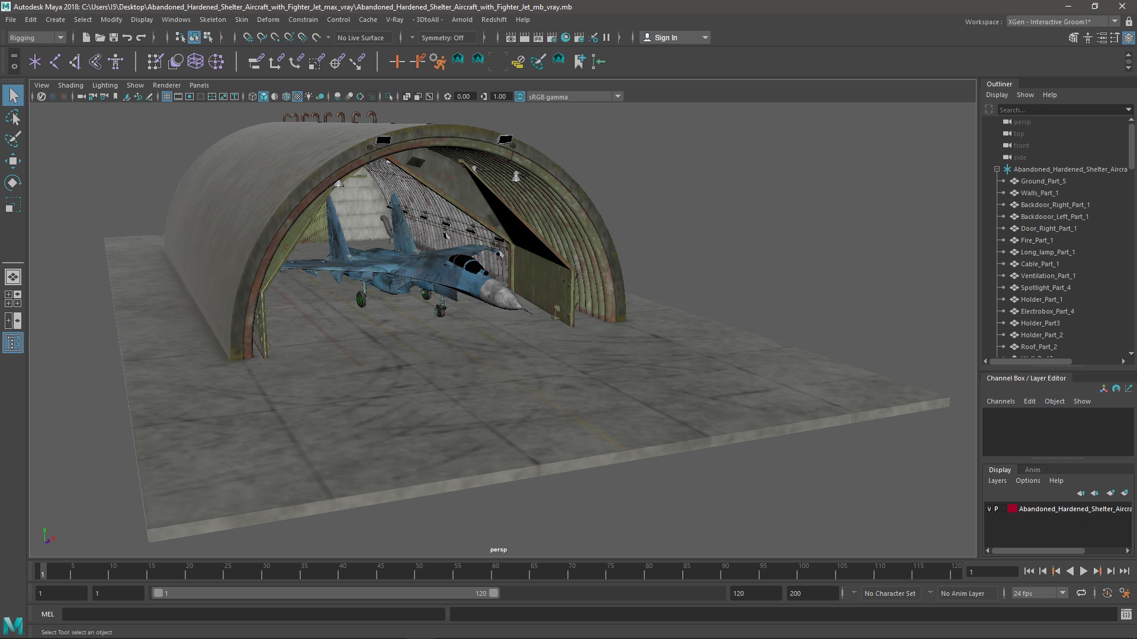This screenshot has width=1137, height=639.
Task: Collapse the Abandoned_Hardened_Shelter_Aircraft outliner group
Action: coord(997,169)
